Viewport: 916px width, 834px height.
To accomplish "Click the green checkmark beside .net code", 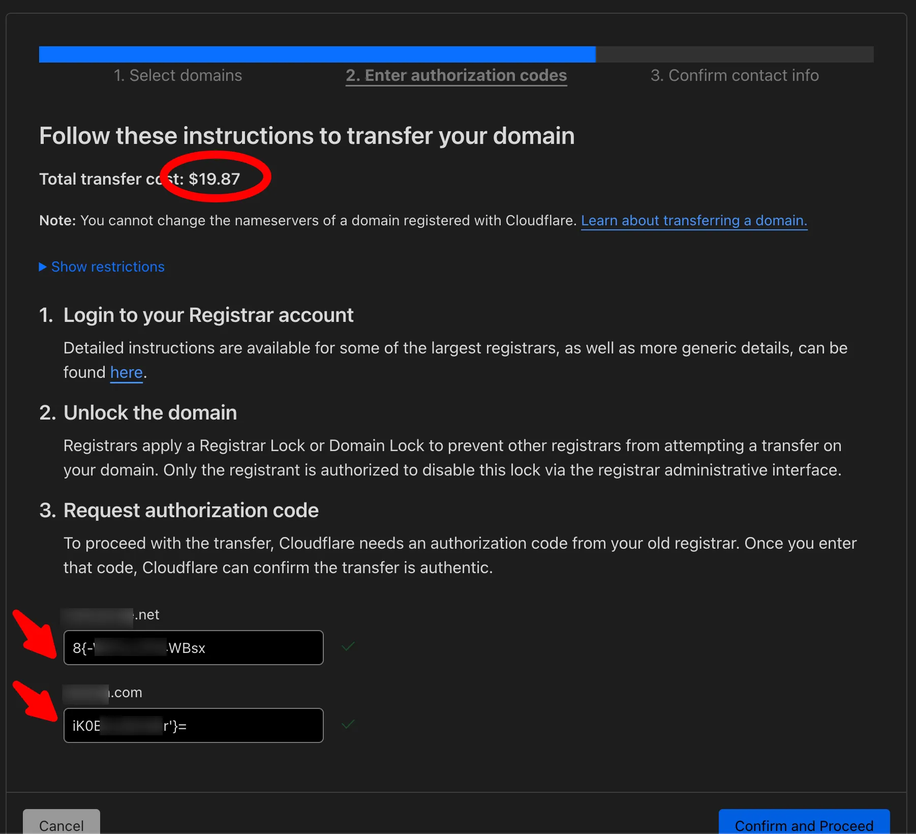I will tap(348, 647).
